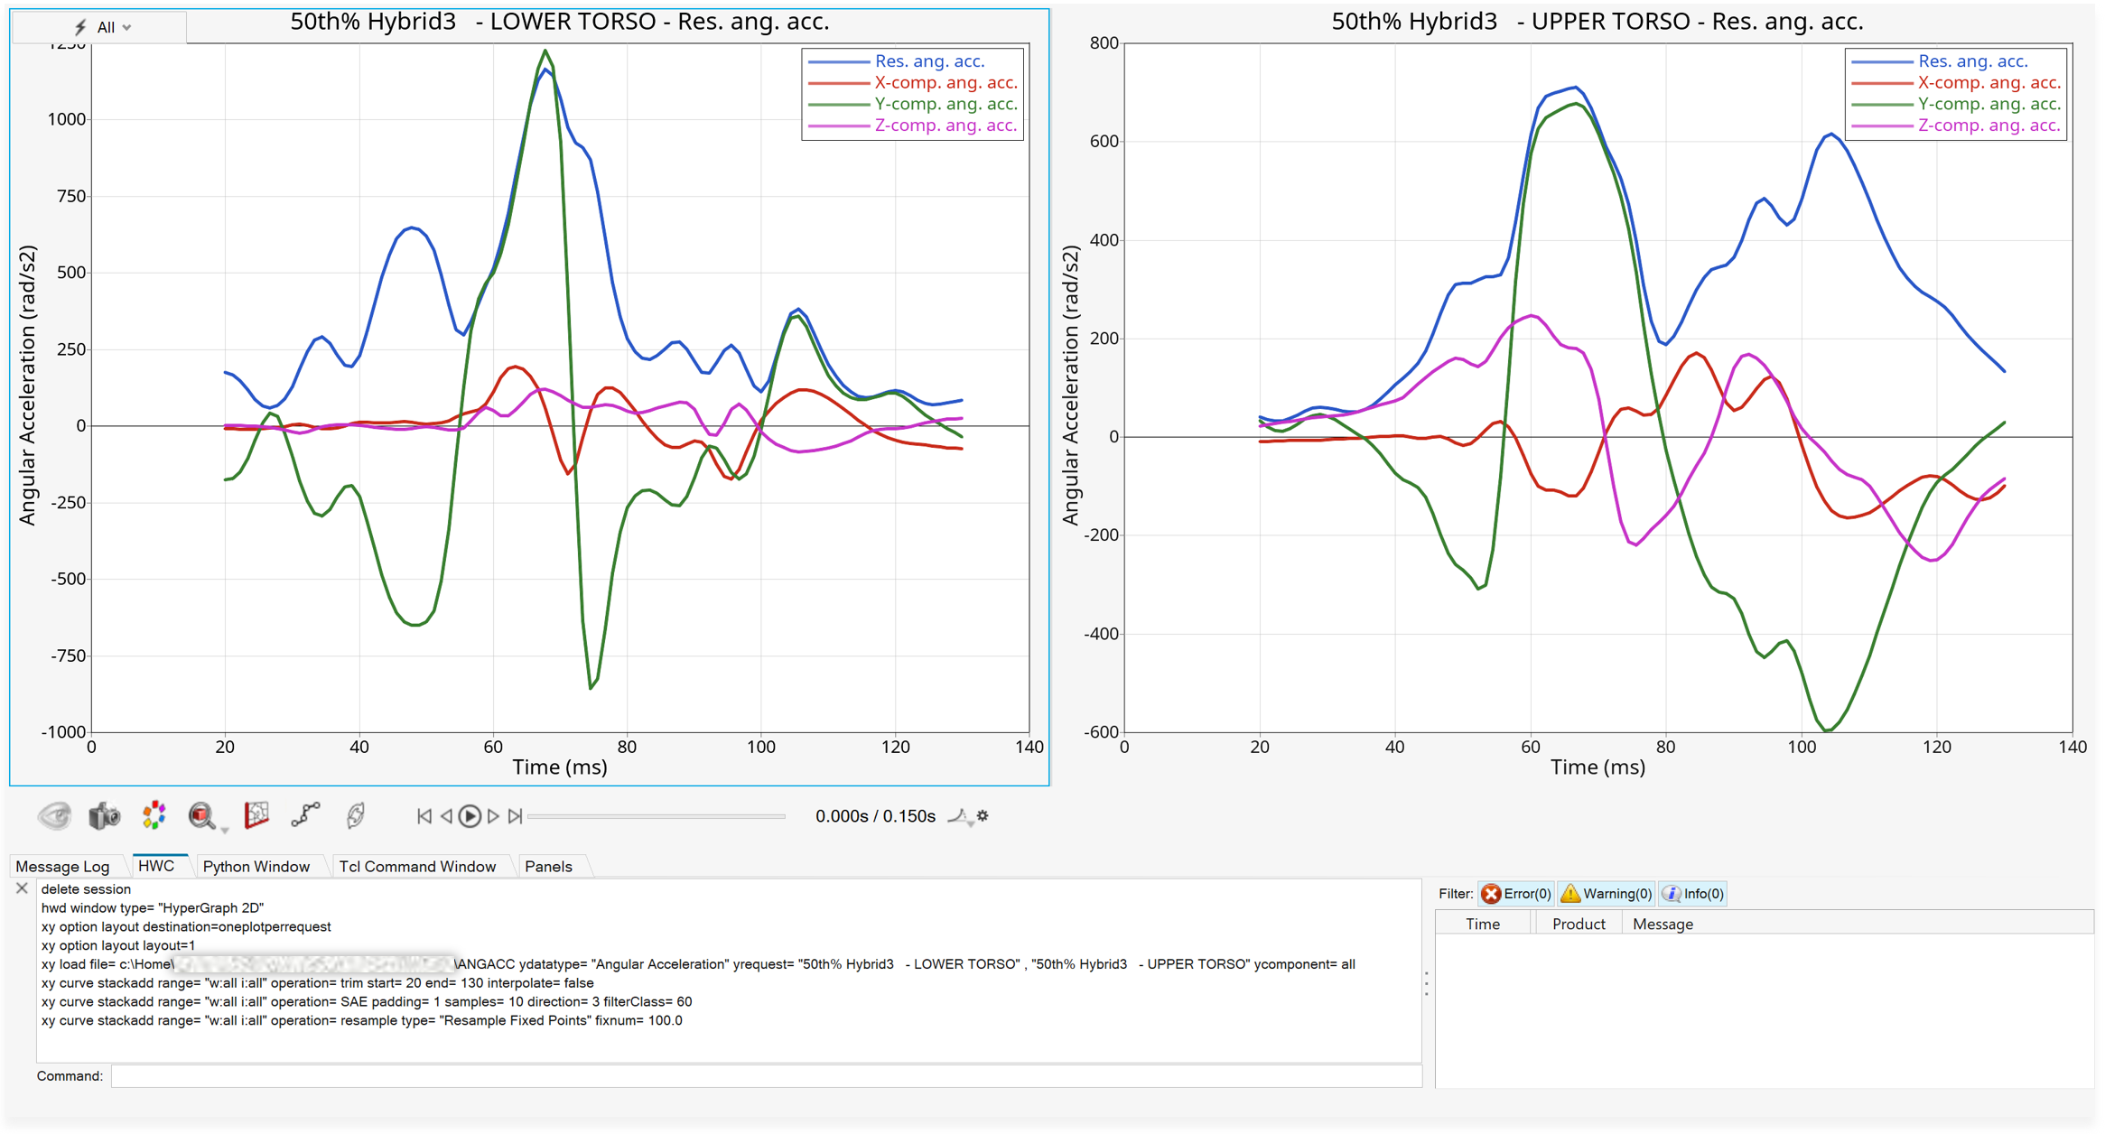Screen dimensions: 2105x1134
Task: Open the multicolored palette icon
Action: pos(154,815)
